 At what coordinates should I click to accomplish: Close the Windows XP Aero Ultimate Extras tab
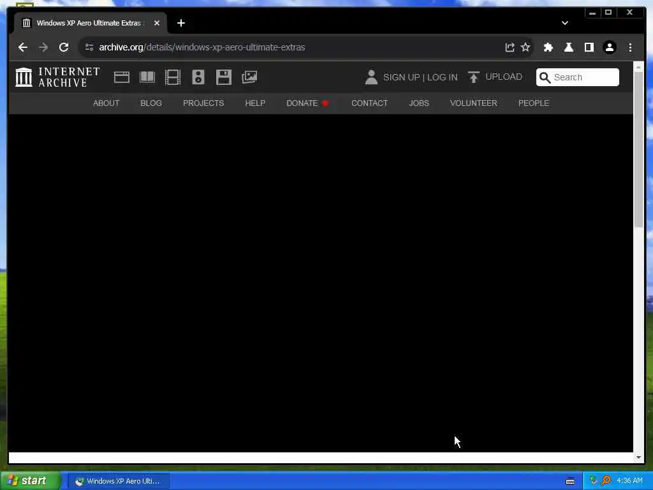(157, 23)
